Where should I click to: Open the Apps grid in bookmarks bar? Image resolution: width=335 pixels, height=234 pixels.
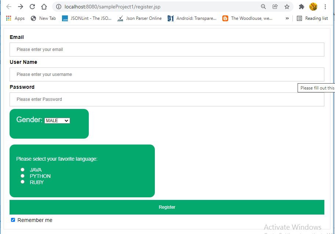coord(15,18)
